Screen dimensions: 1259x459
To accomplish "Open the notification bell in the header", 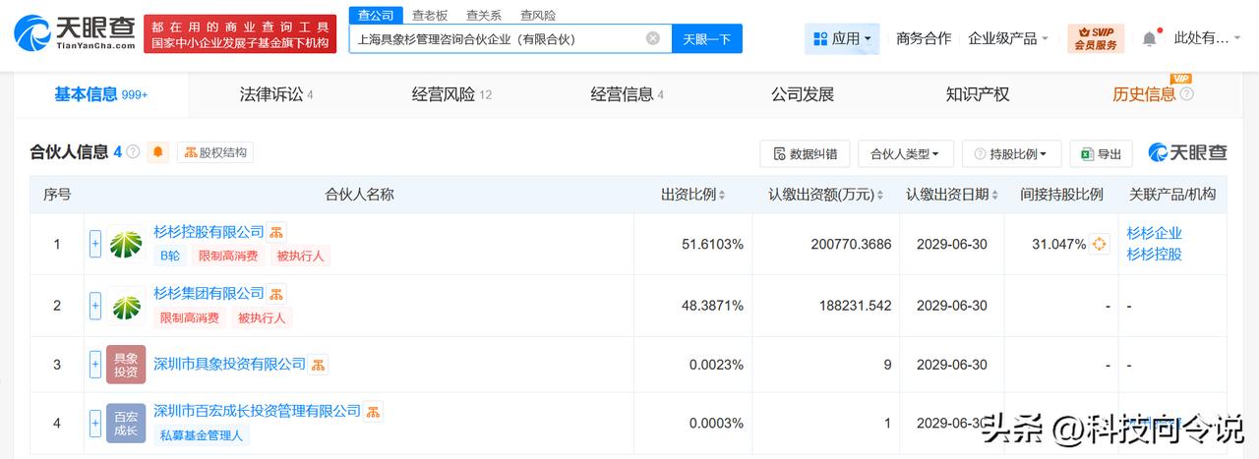I will (x=1149, y=39).
